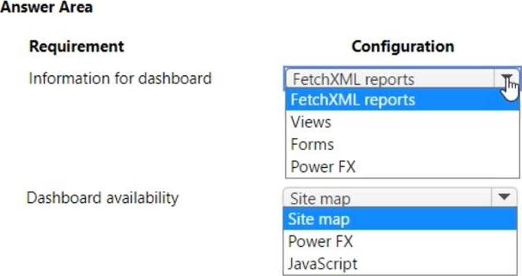The height and width of the screenshot is (276, 522).
Task: Click the Information for dashboard label
Action: [120, 78]
